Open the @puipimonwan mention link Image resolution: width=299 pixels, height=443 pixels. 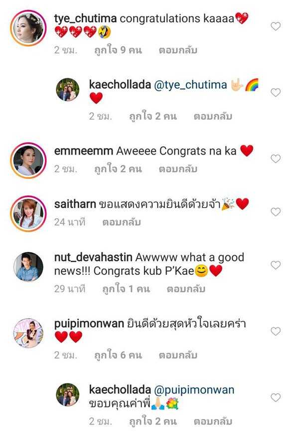tap(194, 390)
